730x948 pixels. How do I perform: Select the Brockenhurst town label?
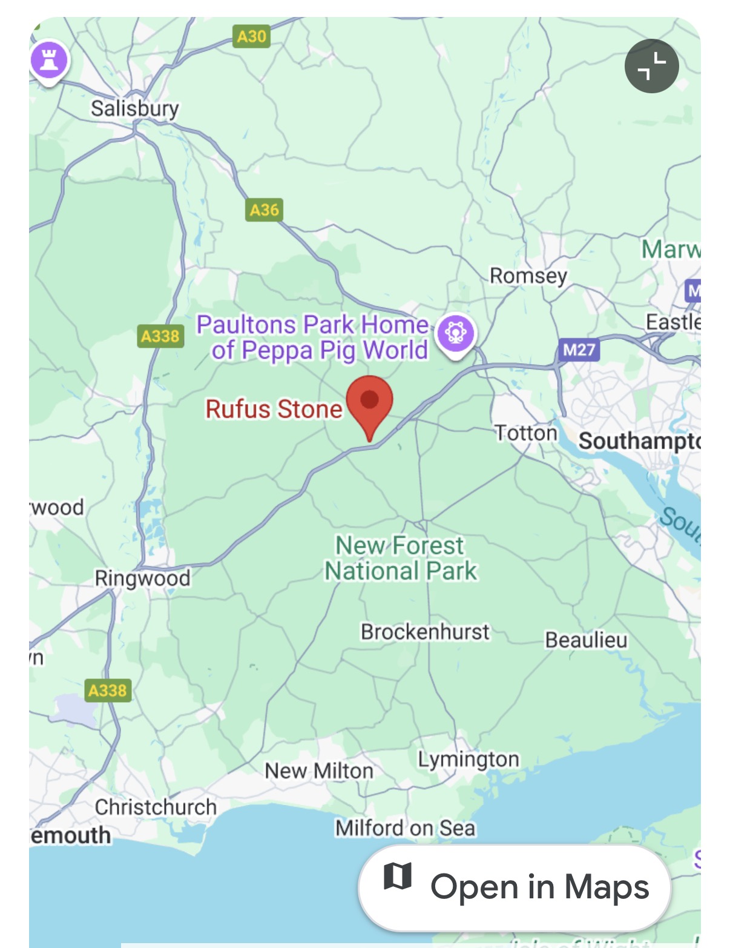425,632
